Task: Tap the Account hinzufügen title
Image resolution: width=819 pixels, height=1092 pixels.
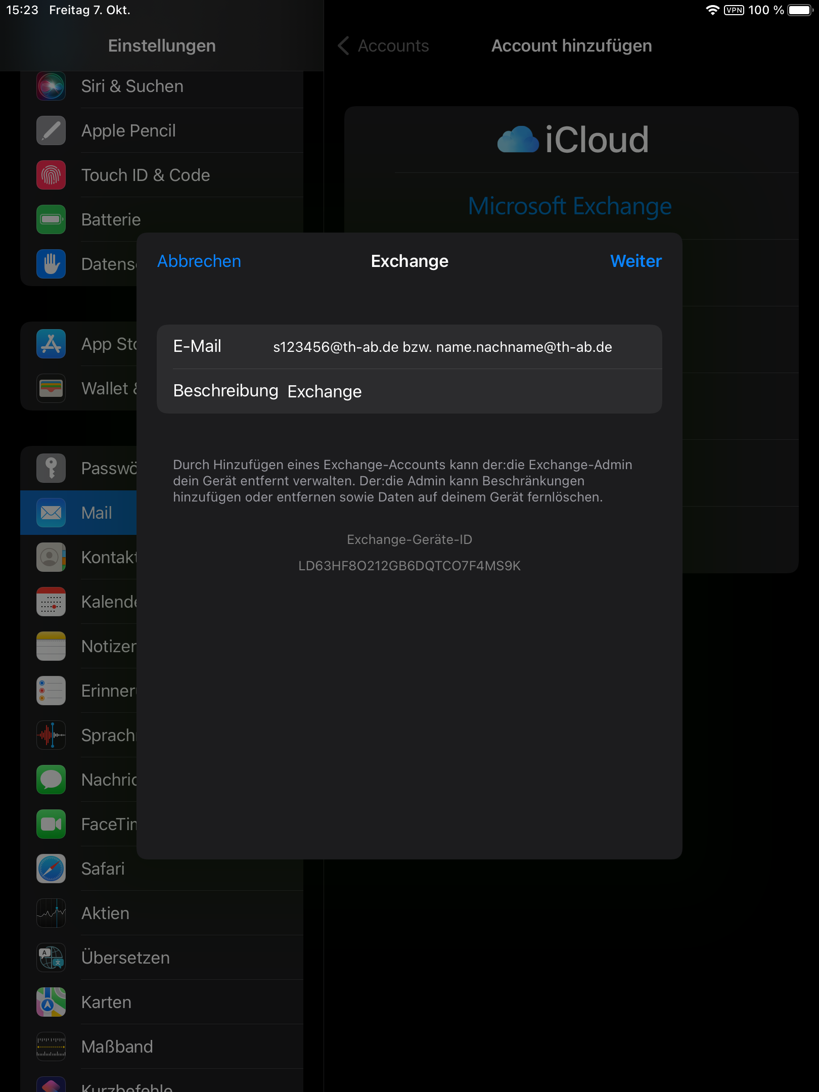Action: [572, 45]
